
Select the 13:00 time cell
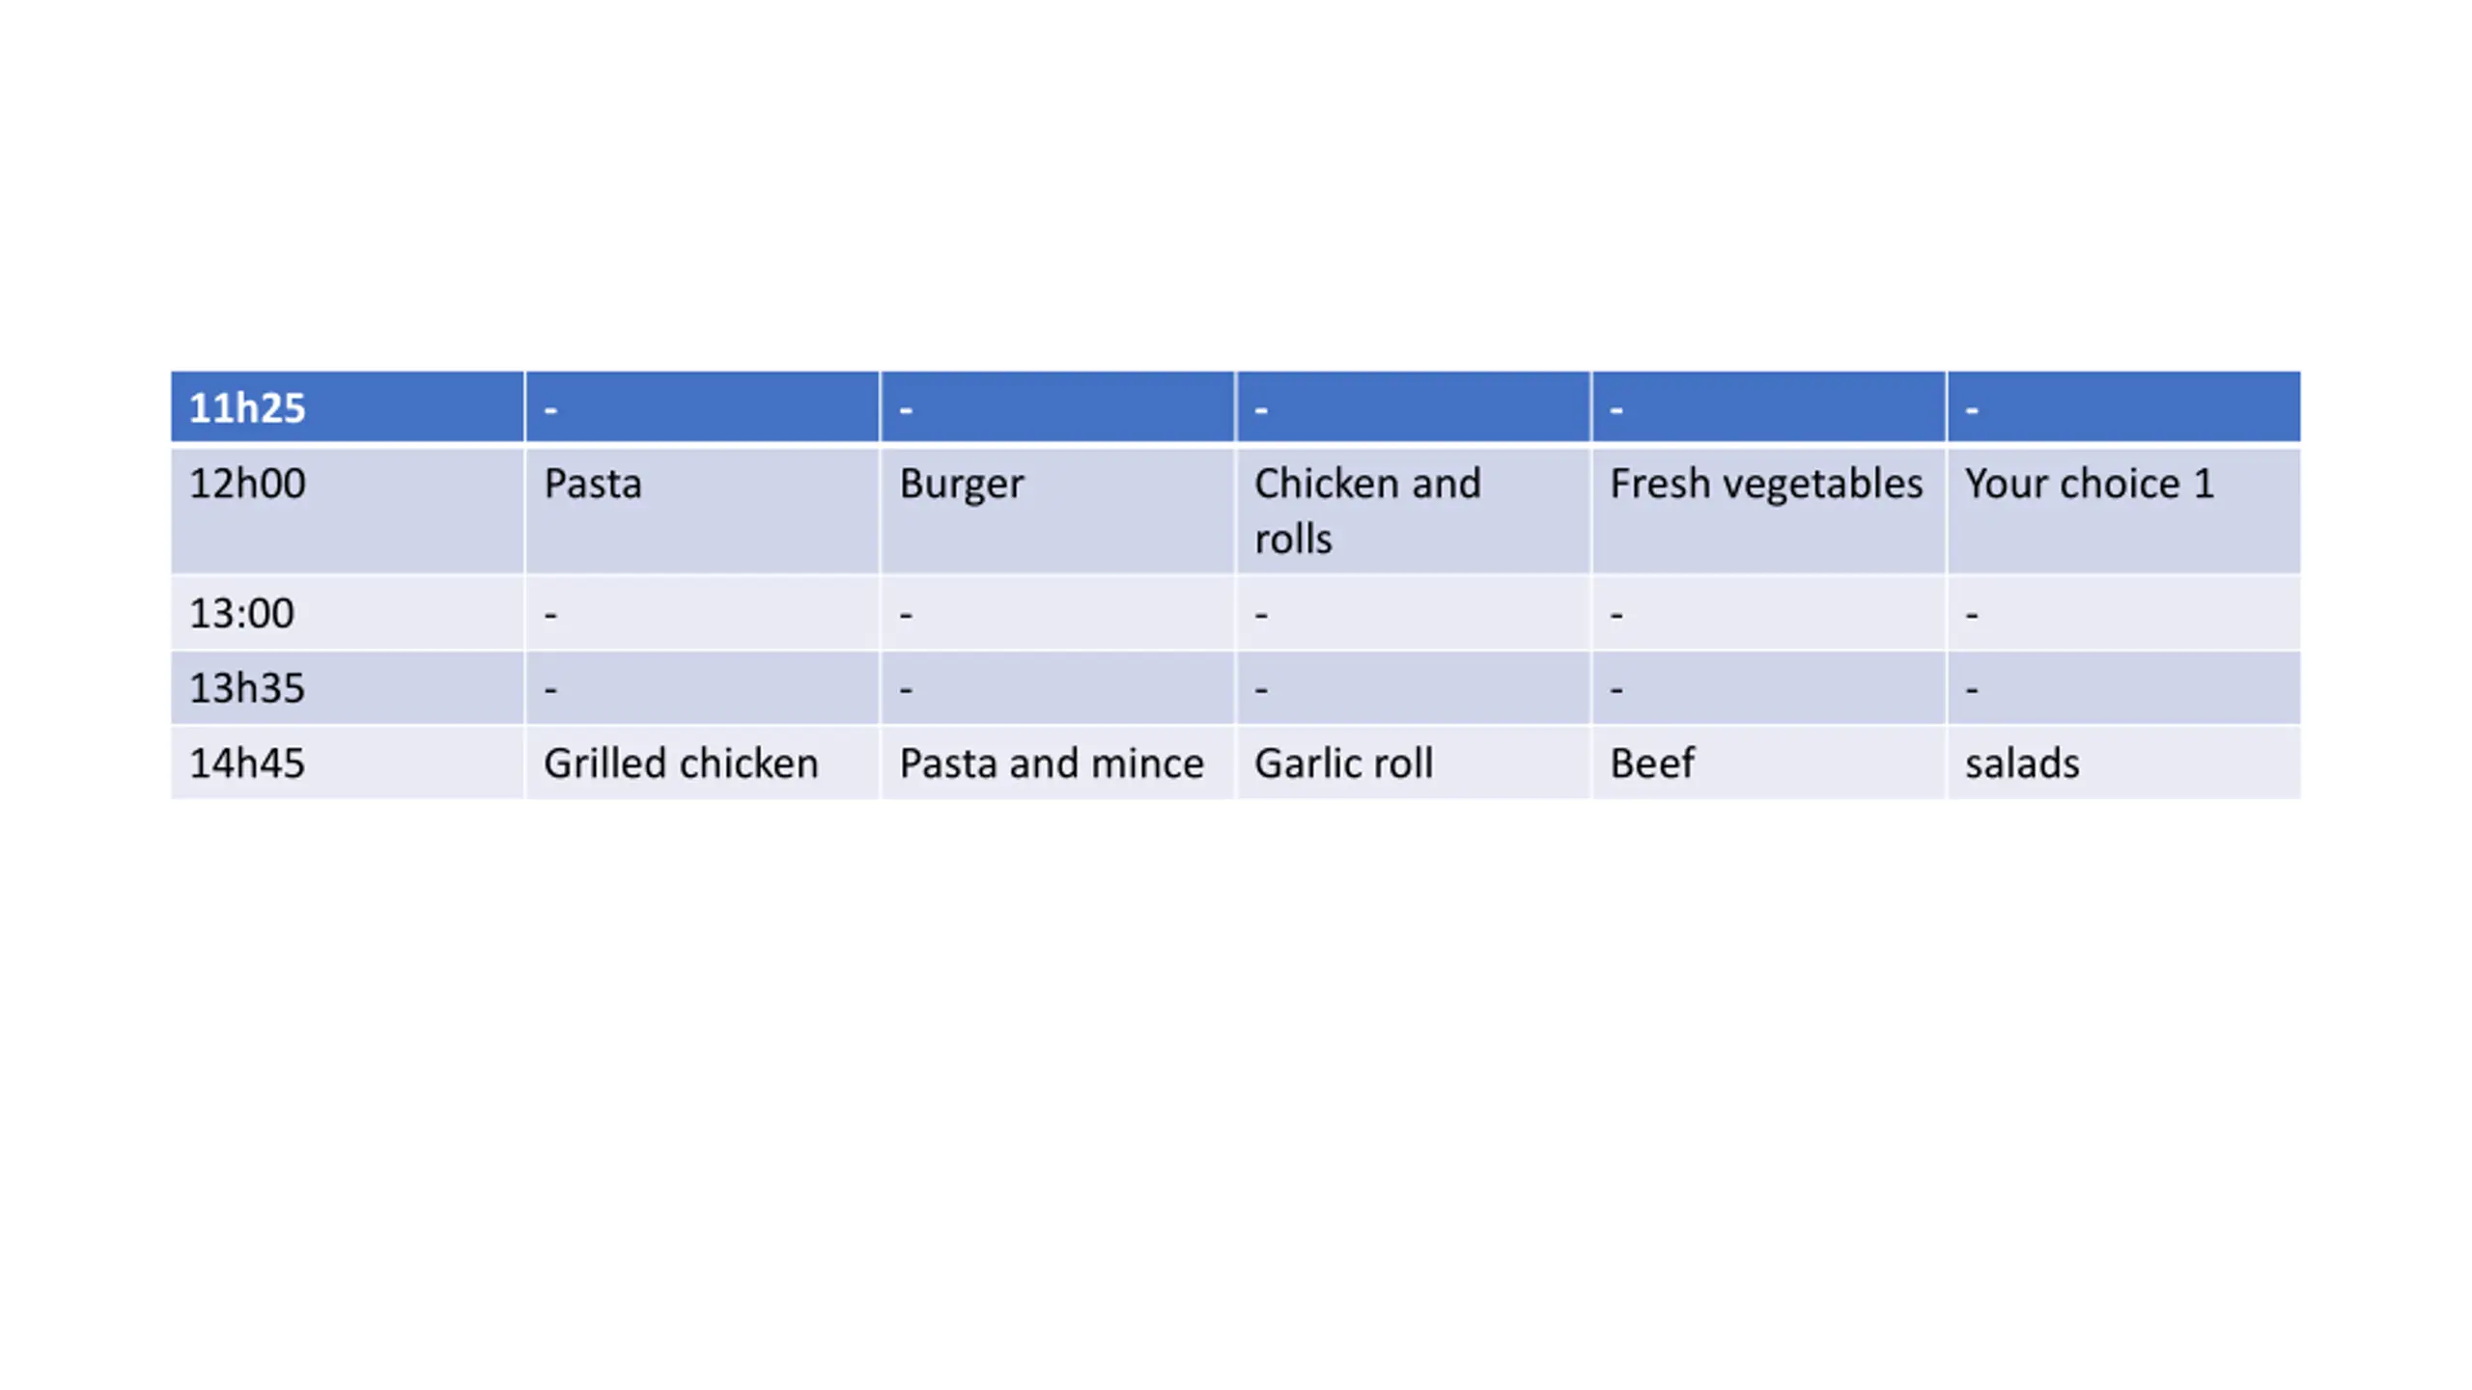point(347,613)
